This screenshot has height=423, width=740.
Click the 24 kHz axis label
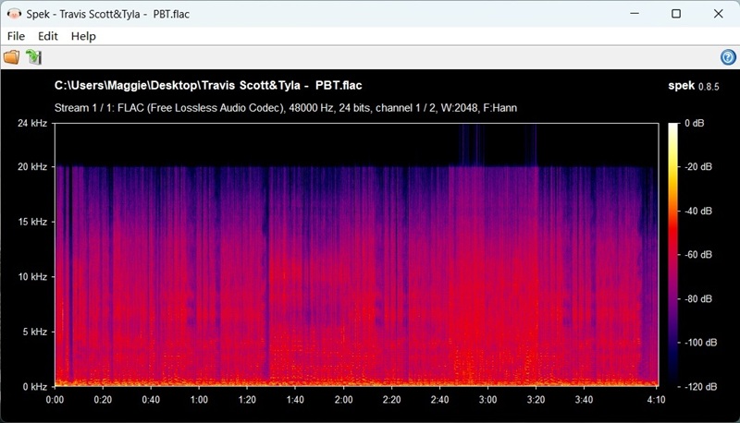(x=32, y=123)
